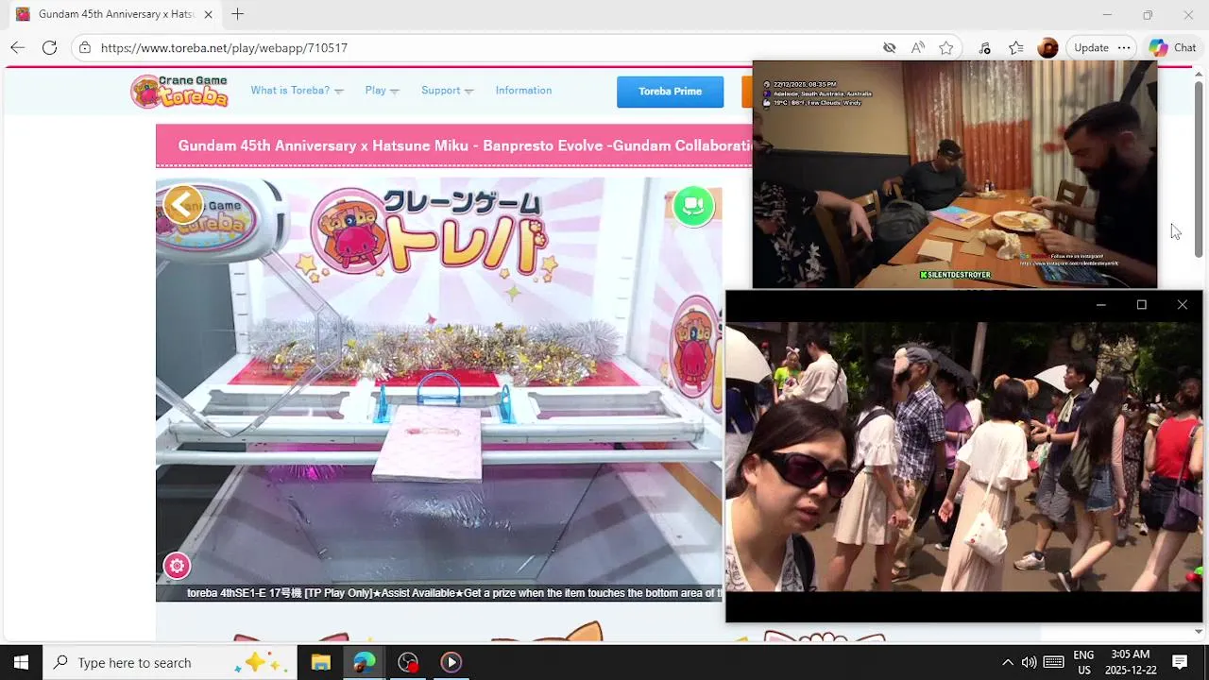Click the SILENTDESTROYER stream overlay video
Viewport: 1209px width, 680px height.
(x=954, y=175)
